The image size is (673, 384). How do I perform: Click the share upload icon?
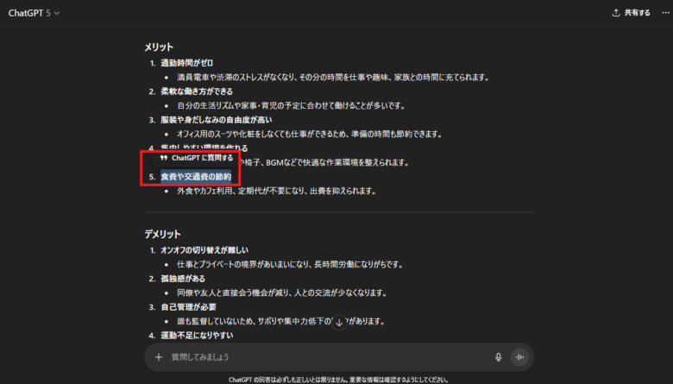[615, 13]
